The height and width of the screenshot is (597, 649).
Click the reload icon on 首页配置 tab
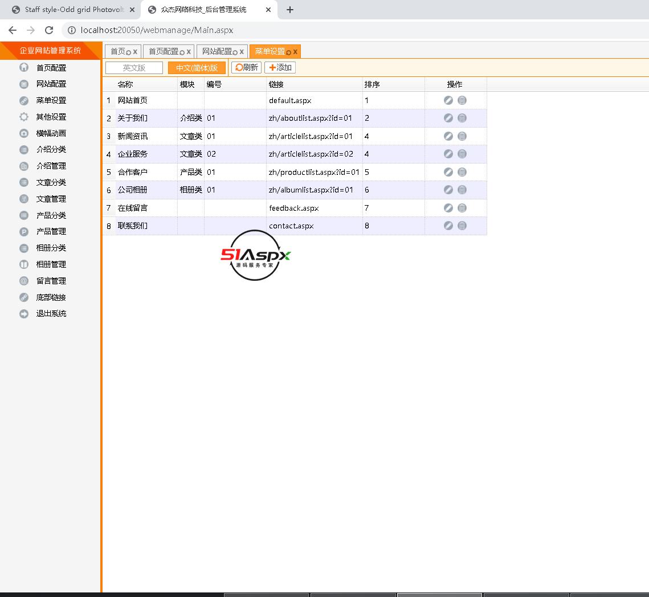182,52
